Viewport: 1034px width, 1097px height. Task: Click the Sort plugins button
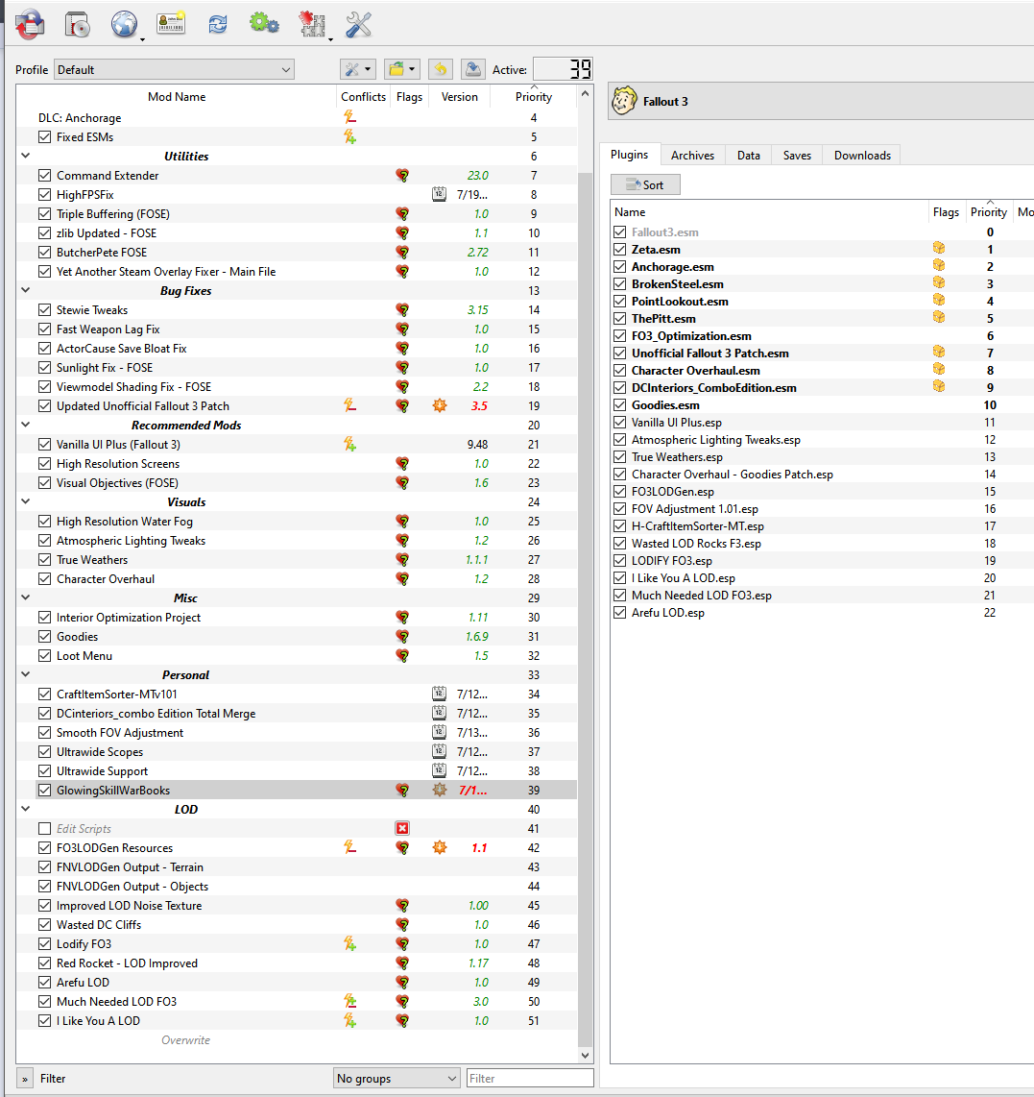(645, 184)
